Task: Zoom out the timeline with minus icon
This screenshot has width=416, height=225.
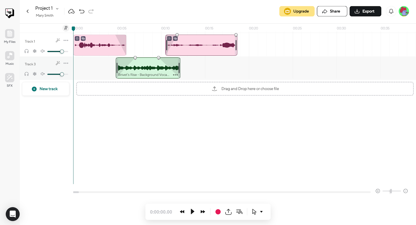Action: click(x=406, y=191)
